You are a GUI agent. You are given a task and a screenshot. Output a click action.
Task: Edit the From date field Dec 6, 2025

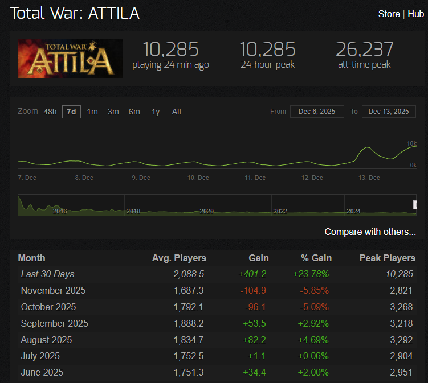tap(317, 112)
